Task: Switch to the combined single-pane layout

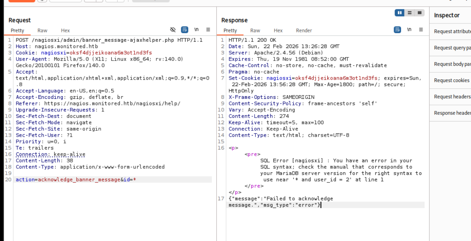Action: click(419, 13)
